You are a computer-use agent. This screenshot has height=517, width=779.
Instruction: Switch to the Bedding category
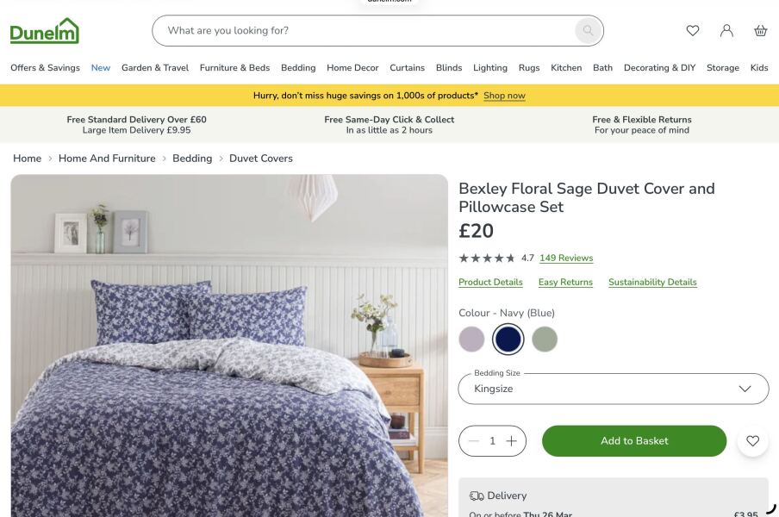pyautogui.click(x=298, y=67)
